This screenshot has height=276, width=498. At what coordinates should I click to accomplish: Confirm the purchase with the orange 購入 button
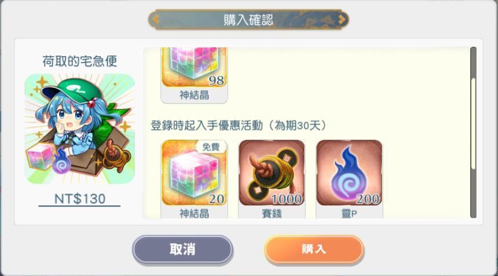314,249
